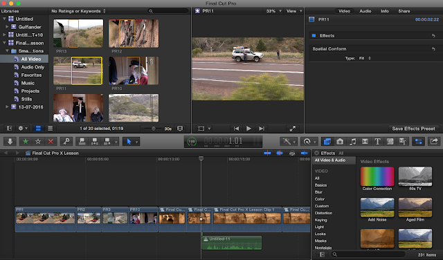Click the Import Media arrow icon
Viewport: 443px width, 260px height.
point(10,142)
